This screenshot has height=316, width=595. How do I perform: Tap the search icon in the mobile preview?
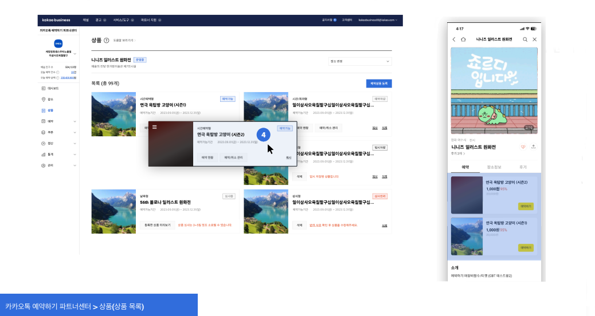(x=525, y=39)
